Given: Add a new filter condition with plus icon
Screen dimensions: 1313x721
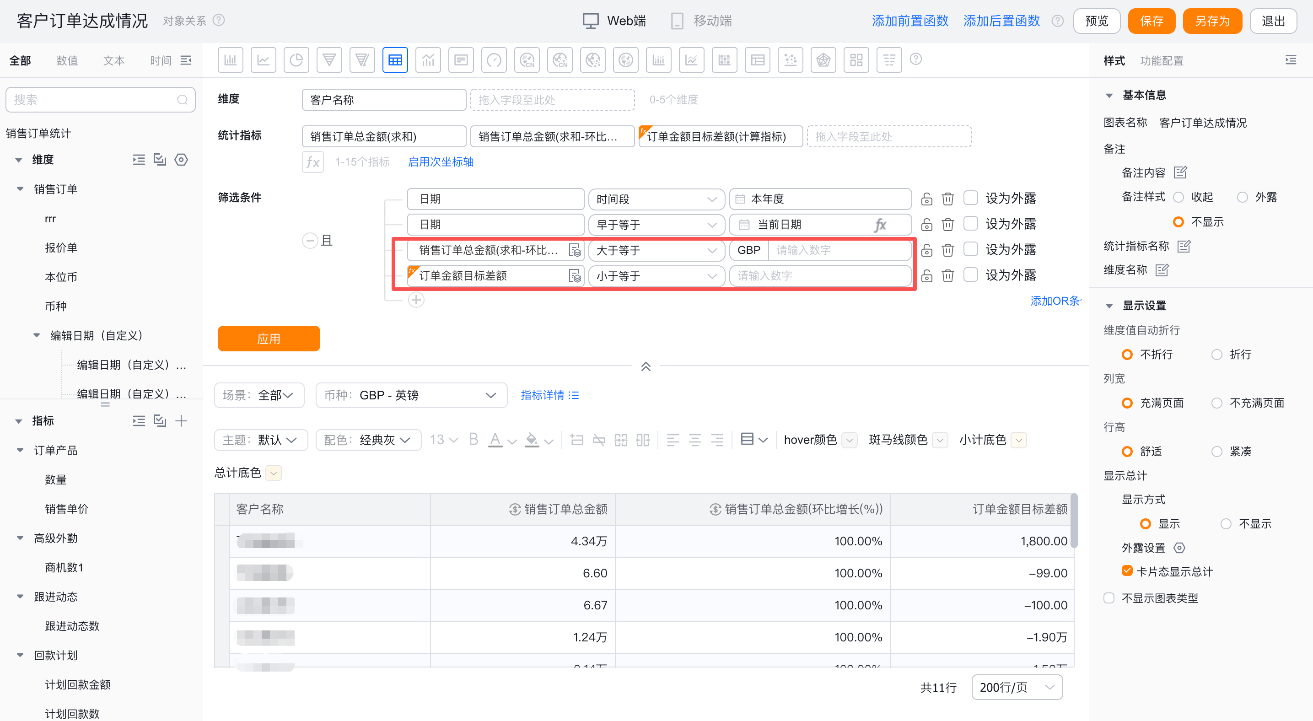Looking at the screenshot, I should pyautogui.click(x=416, y=300).
